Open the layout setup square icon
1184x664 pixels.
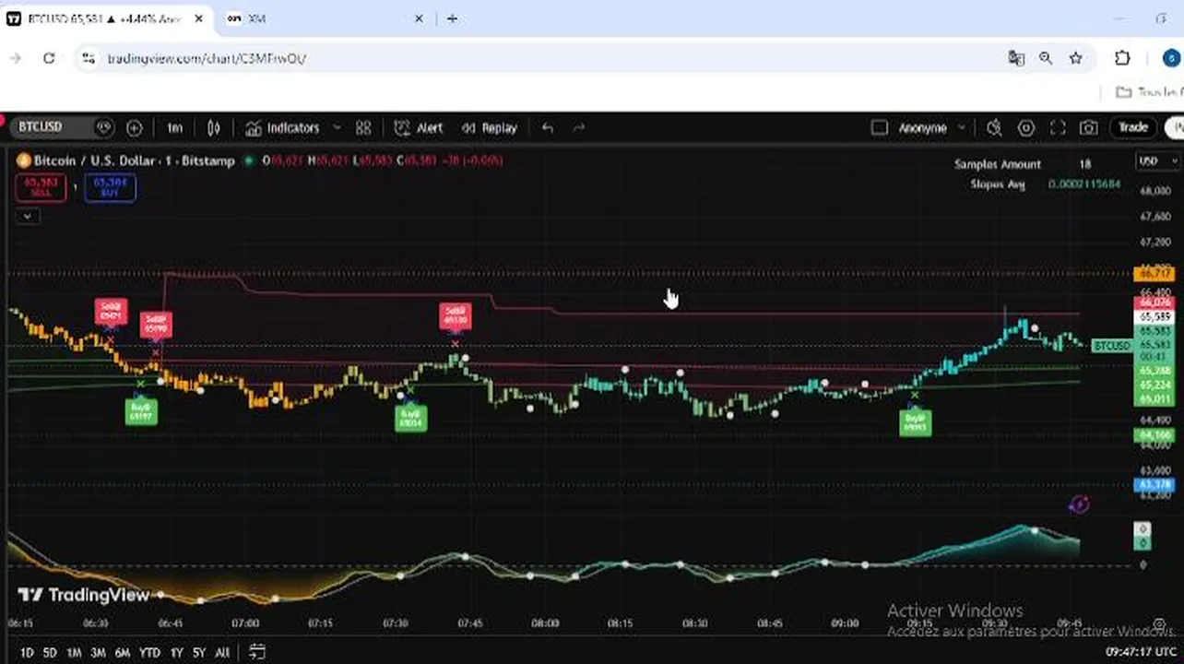click(x=879, y=128)
